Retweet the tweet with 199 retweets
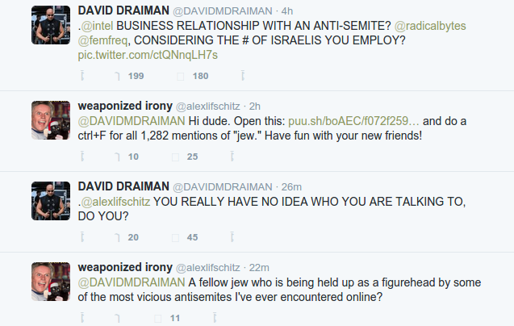 pos(117,76)
